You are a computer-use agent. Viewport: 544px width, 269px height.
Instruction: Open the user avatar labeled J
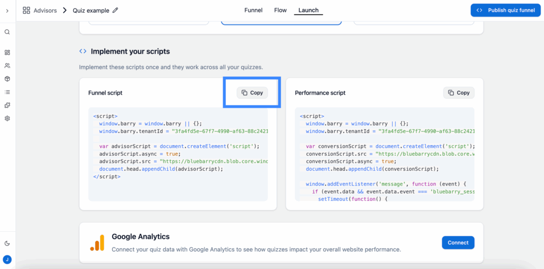7,259
